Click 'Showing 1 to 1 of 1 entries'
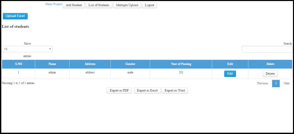Viewport: 294px width, 134px height. (x=18, y=83)
